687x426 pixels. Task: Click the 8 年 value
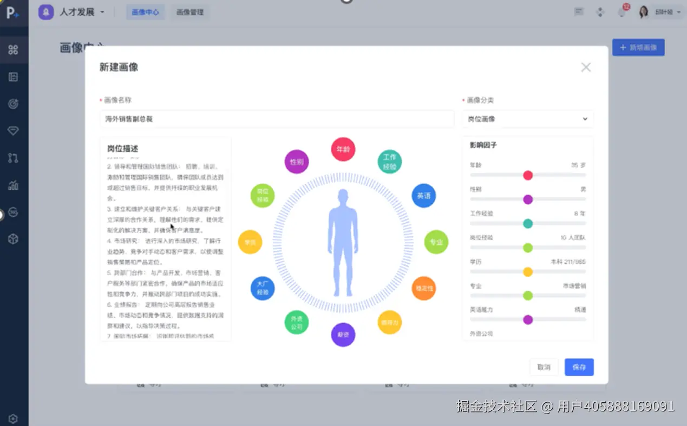pos(580,214)
